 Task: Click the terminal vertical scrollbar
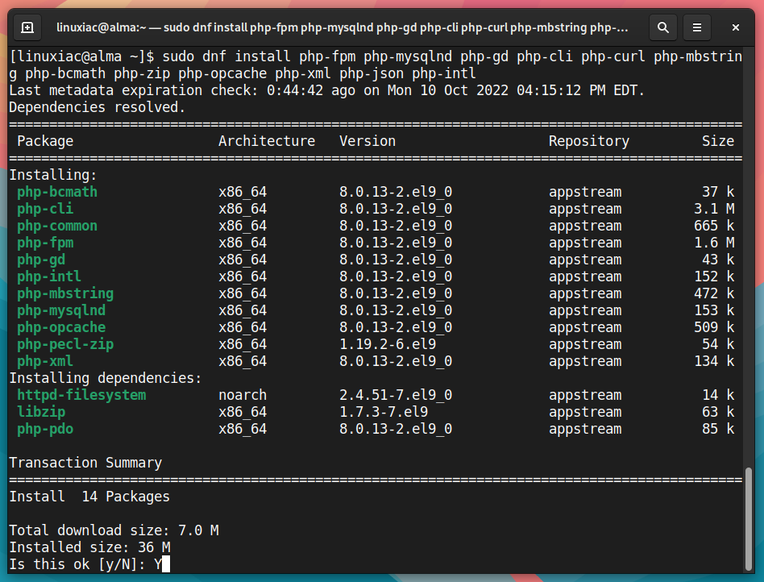[x=749, y=519]
